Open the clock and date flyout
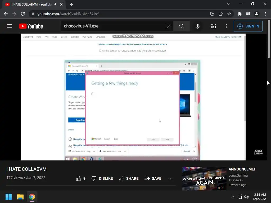 [x=259, y=197]
